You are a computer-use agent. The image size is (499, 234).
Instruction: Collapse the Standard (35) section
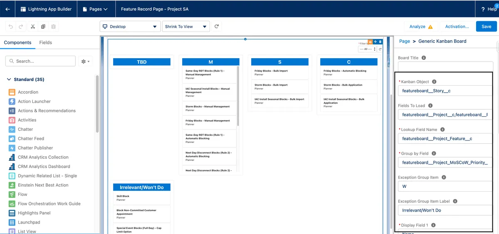(26, 79)
